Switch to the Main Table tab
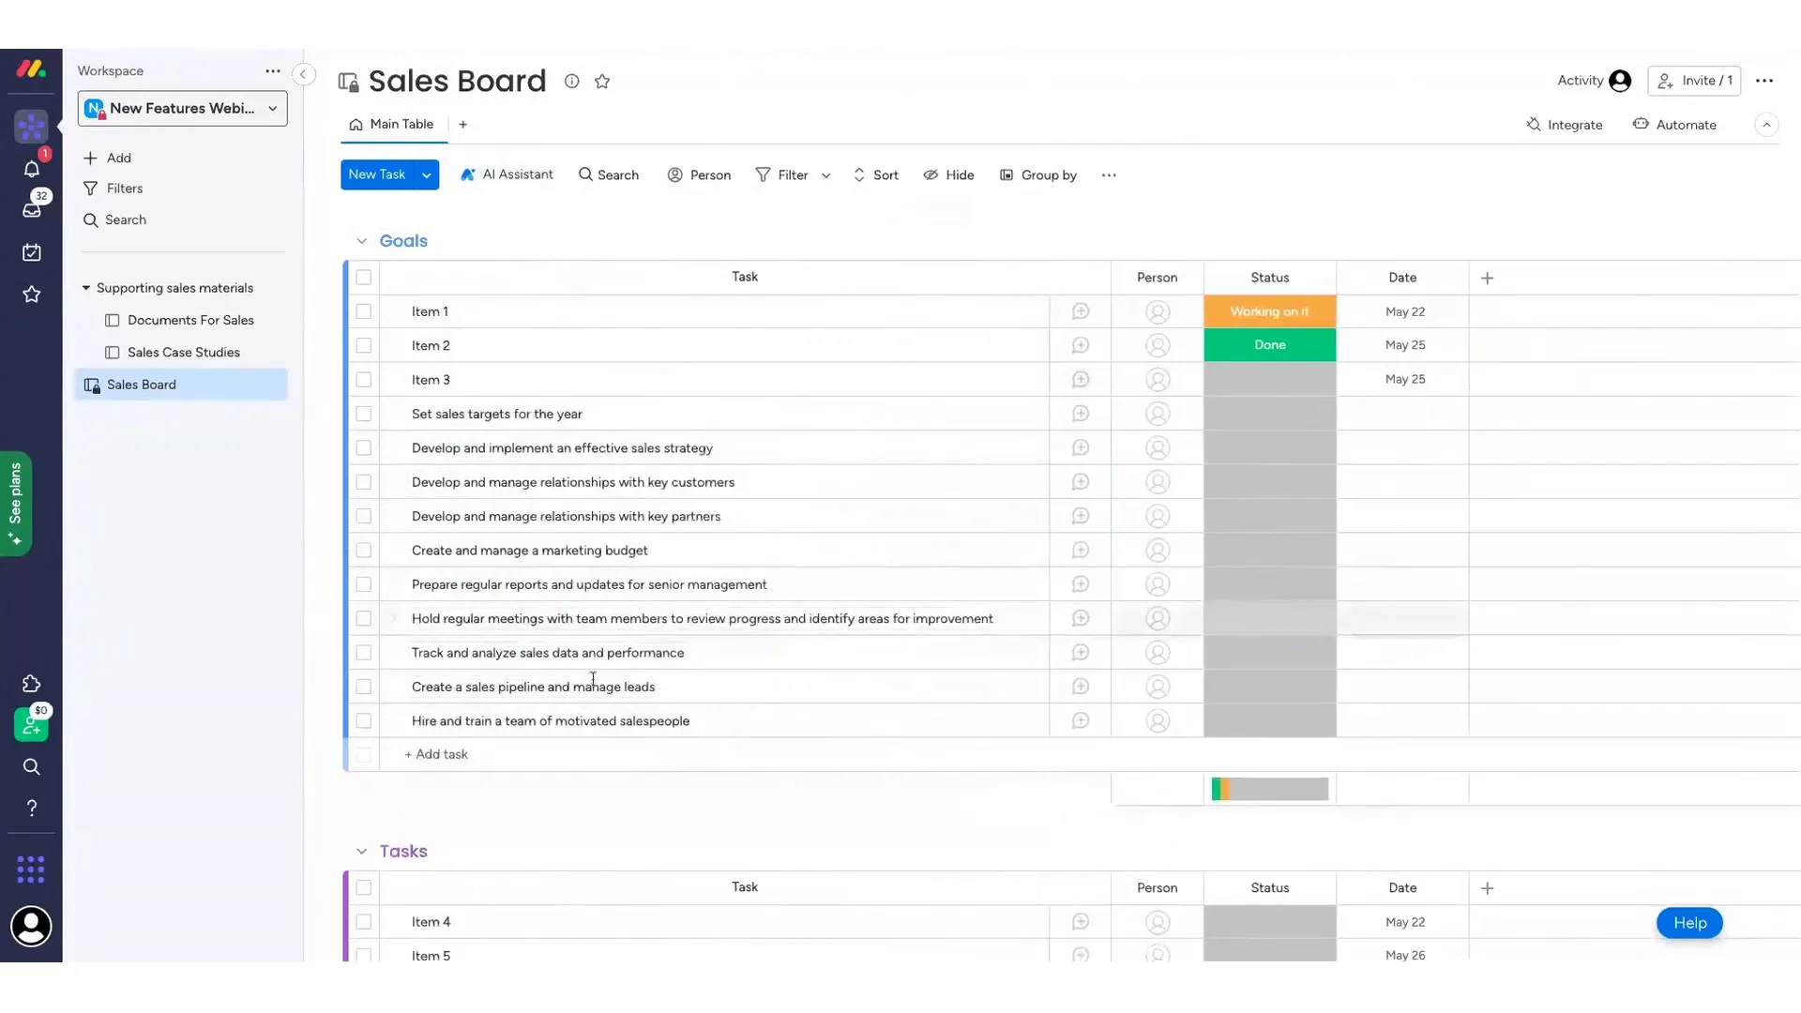Screen dimensions: 1801x1013 click(x=392, y=125)
